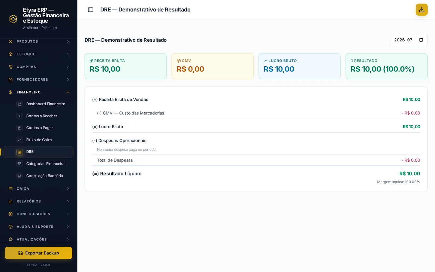Click the Conciliação Bancária bank icon

point(20,176)
